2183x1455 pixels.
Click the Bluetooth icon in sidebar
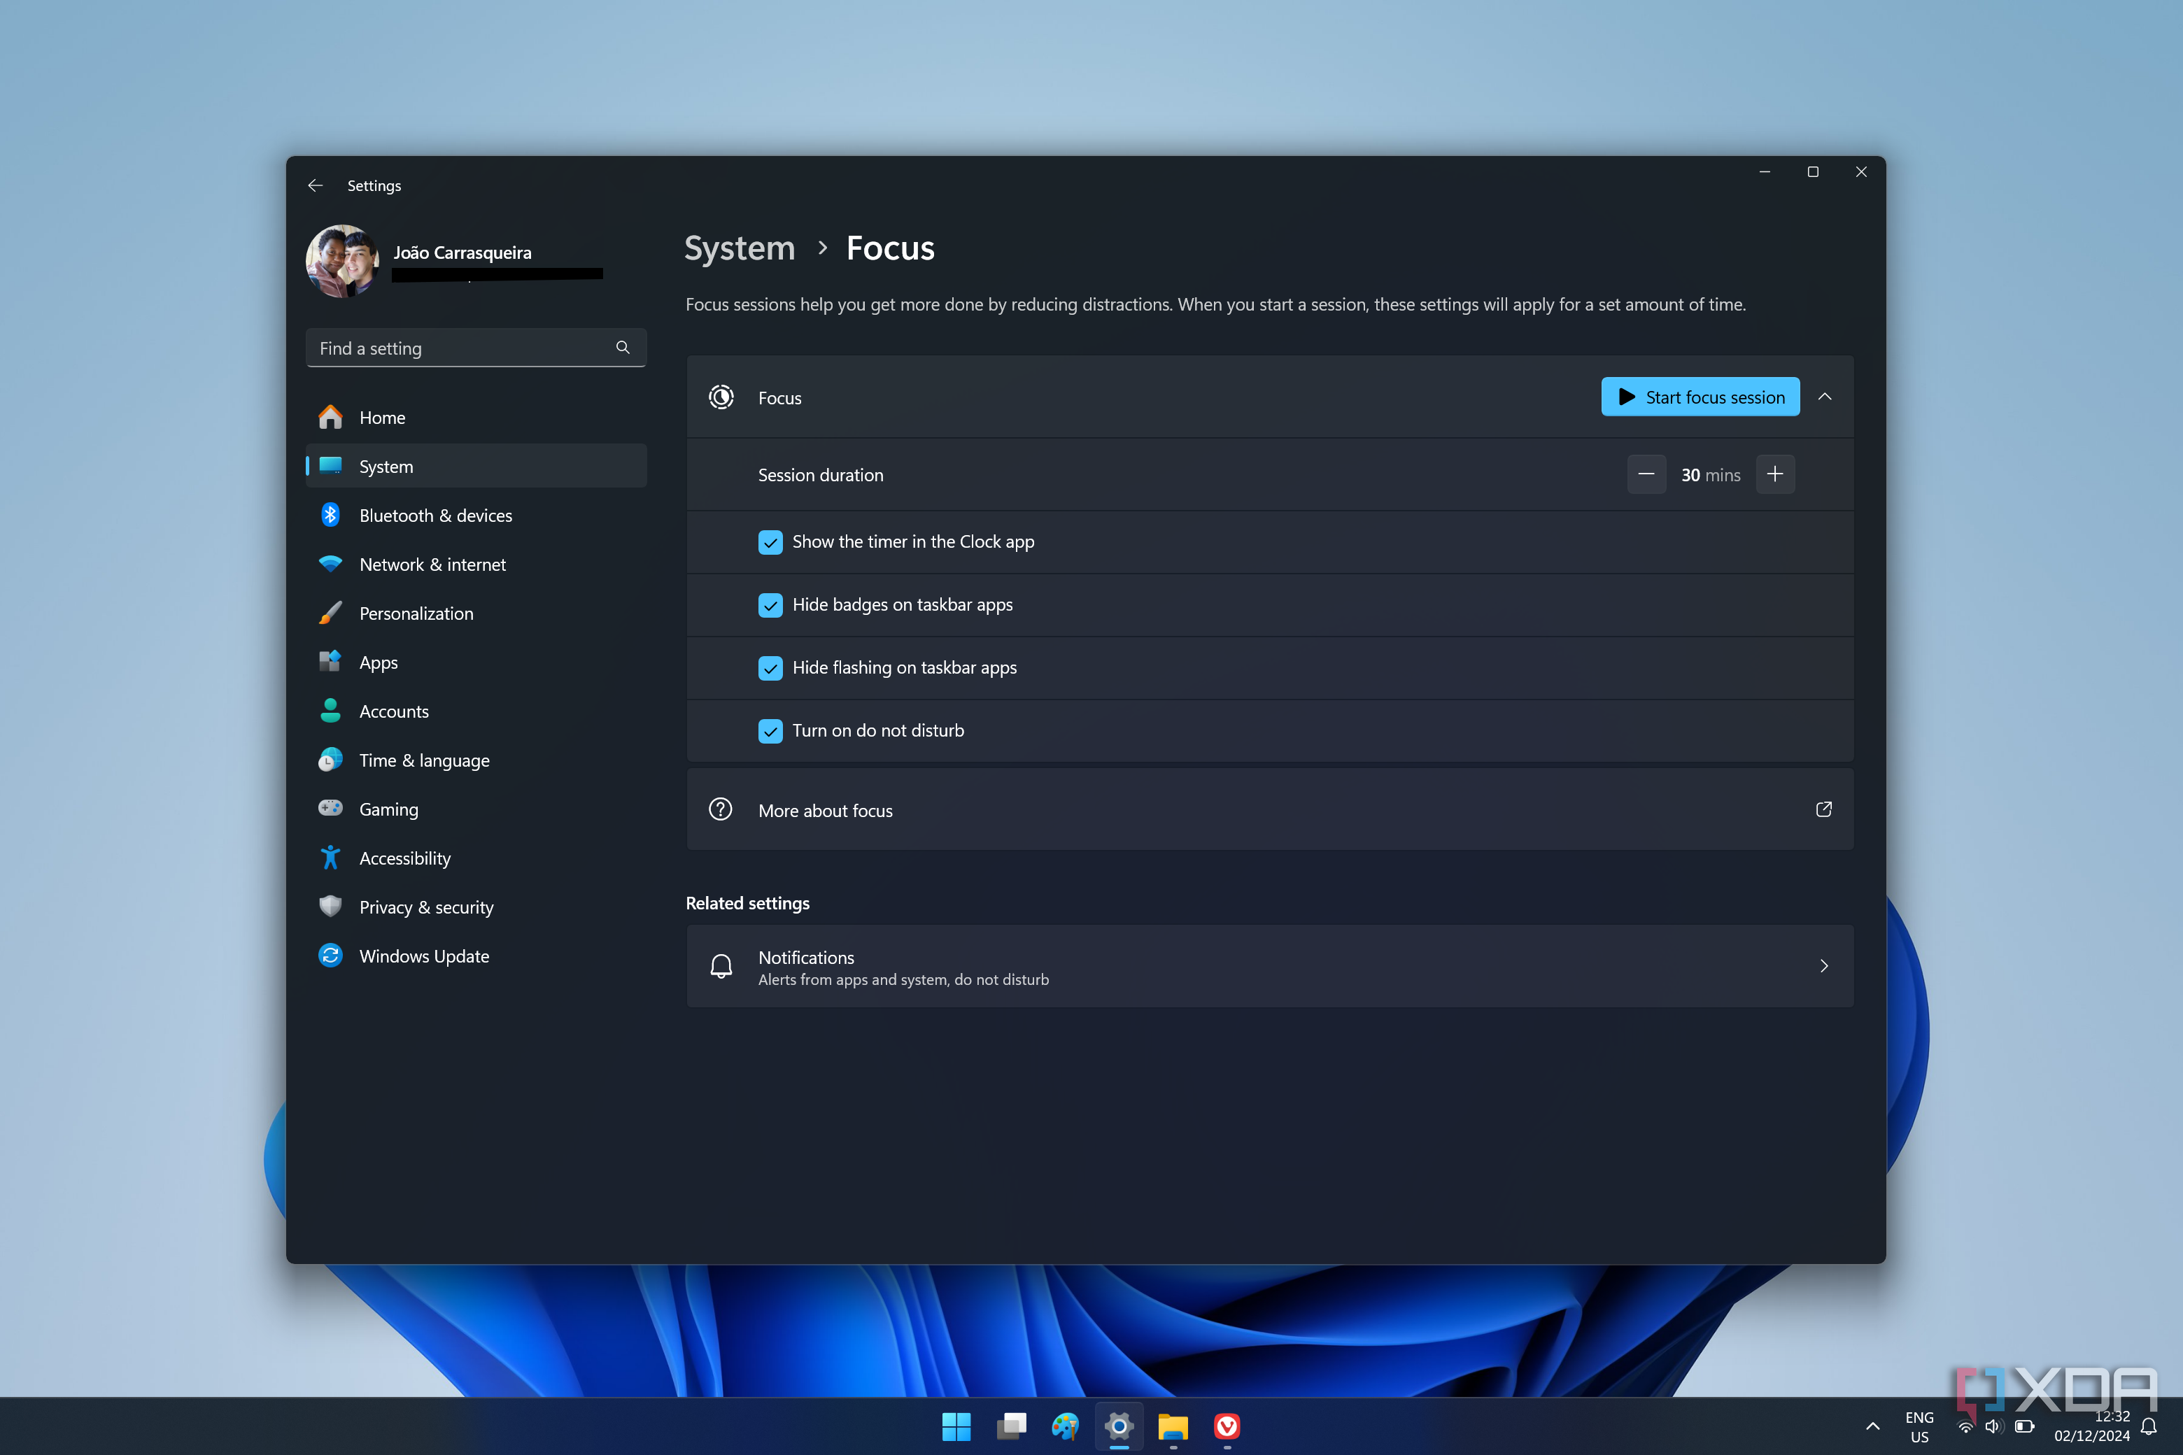pyautogui.click(x=330, y=515)
